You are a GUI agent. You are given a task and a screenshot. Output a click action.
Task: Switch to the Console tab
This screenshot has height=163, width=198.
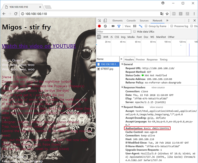[x=131, y=21]
